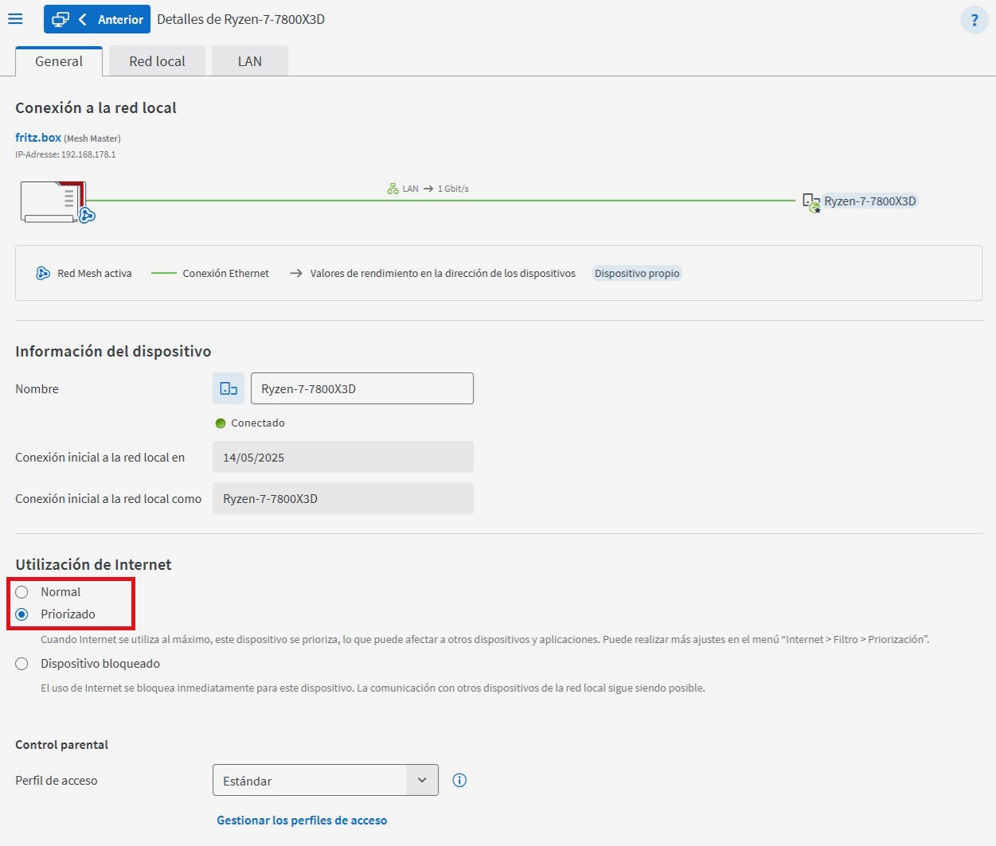
Task: Click the info icon next to Estándar
Action: [459, 780]
